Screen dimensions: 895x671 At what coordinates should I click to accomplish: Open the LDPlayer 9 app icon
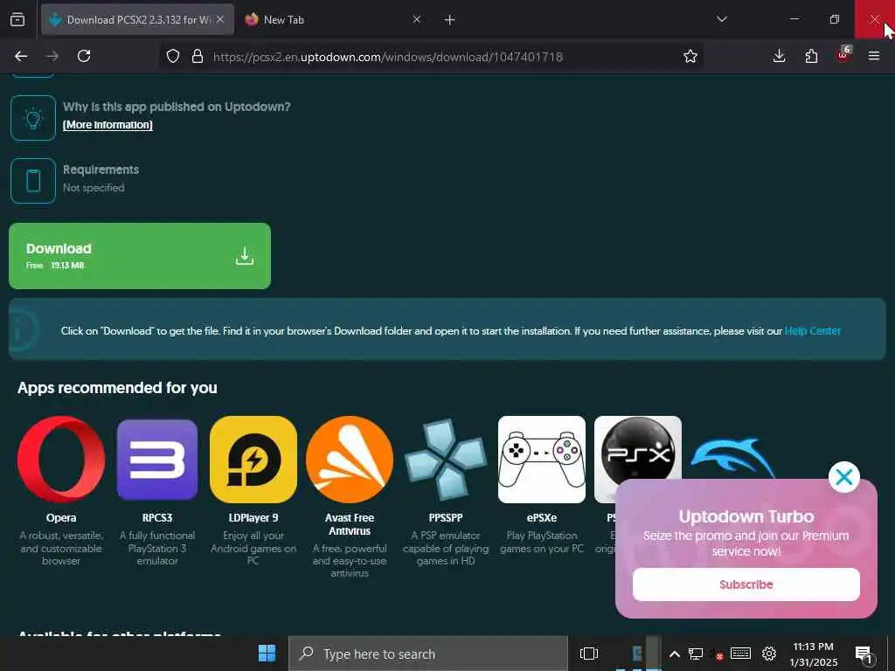click(253, 460)
